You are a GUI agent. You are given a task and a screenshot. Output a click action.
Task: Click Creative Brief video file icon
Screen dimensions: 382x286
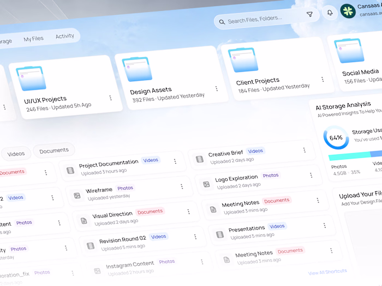click(x=200, y=159)
